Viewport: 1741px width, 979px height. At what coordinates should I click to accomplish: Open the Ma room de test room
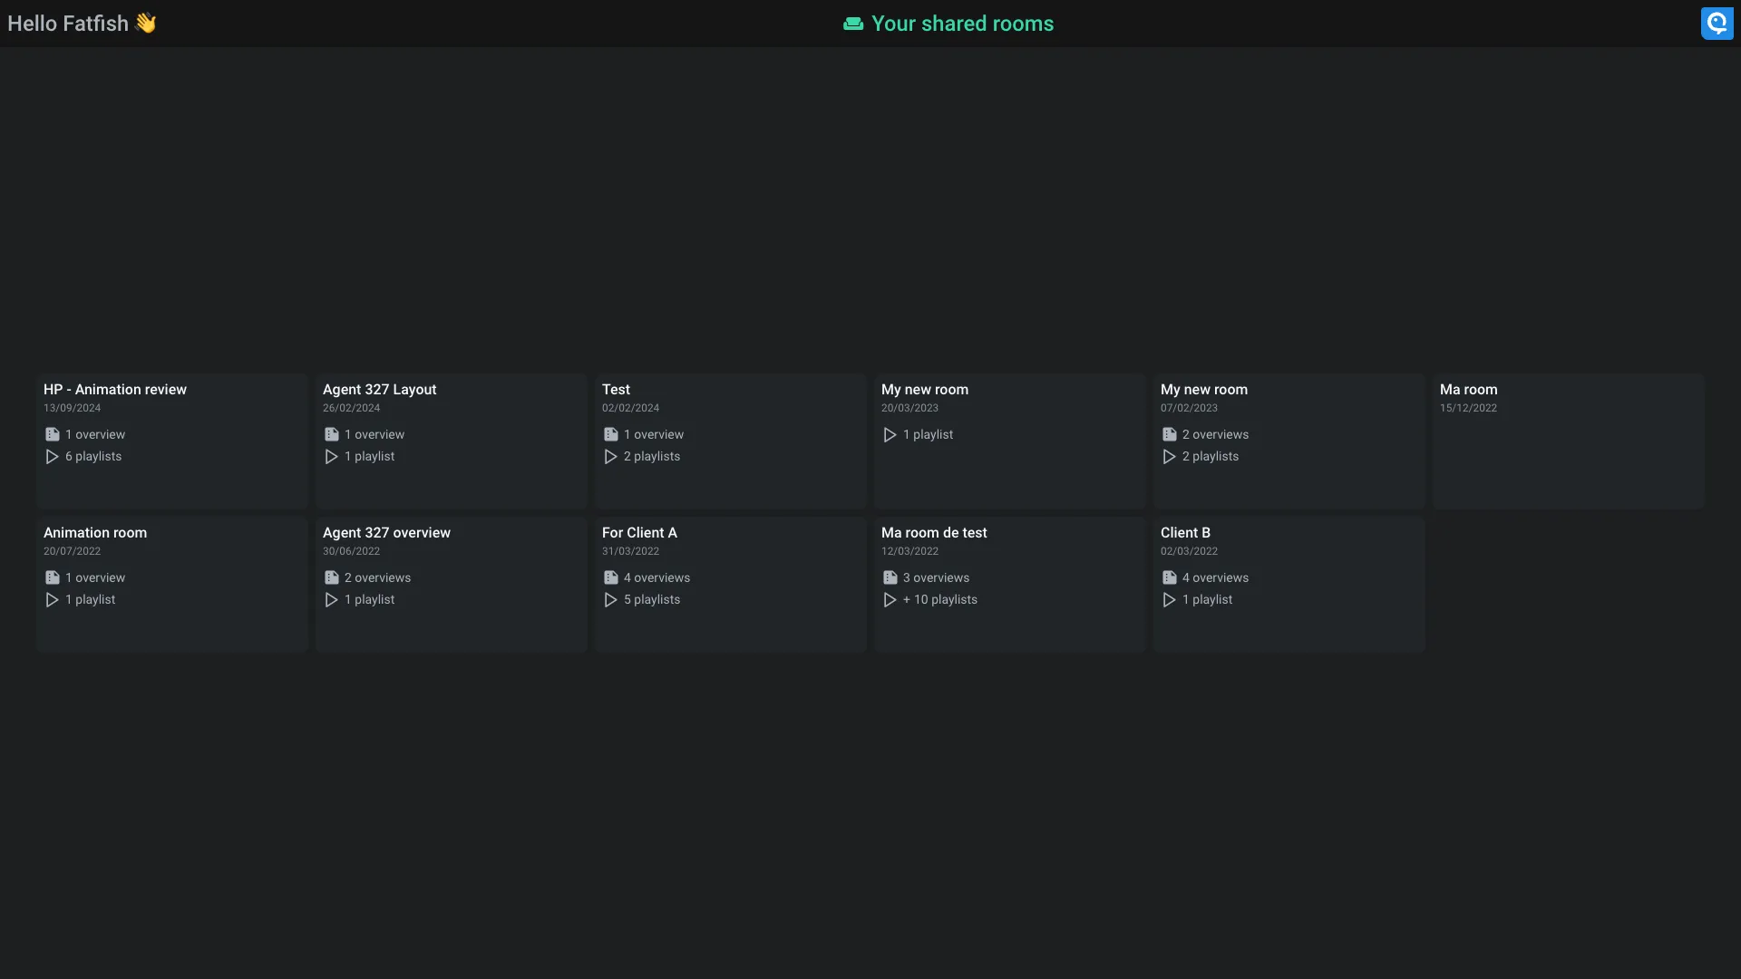click(x=934, y=533)
